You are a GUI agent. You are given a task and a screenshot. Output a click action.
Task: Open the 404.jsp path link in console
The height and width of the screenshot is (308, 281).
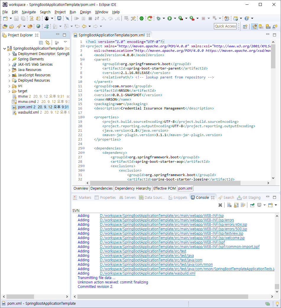click(x=173, y=225)
